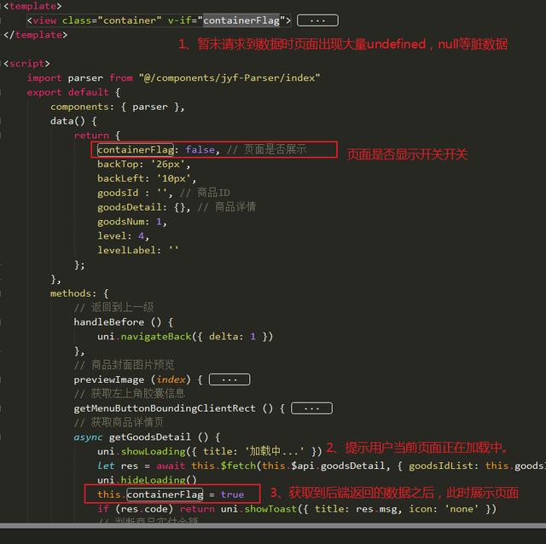Click the showToast call
546x544 pixels.
point(270,509)
